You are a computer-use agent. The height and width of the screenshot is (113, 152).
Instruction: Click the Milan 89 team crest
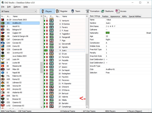pos(3,69)
